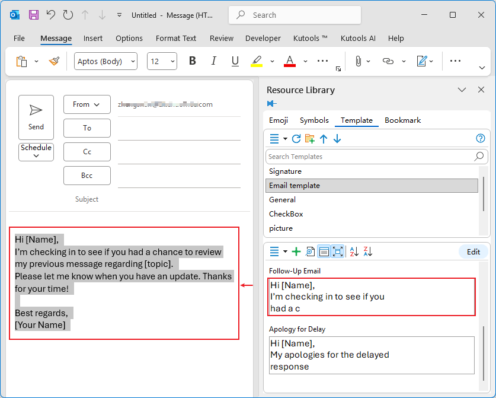Image resolution: width=496 pixels, height=398 pixels.
Task: Toggle template list preview view button
Action: (324, 251)
